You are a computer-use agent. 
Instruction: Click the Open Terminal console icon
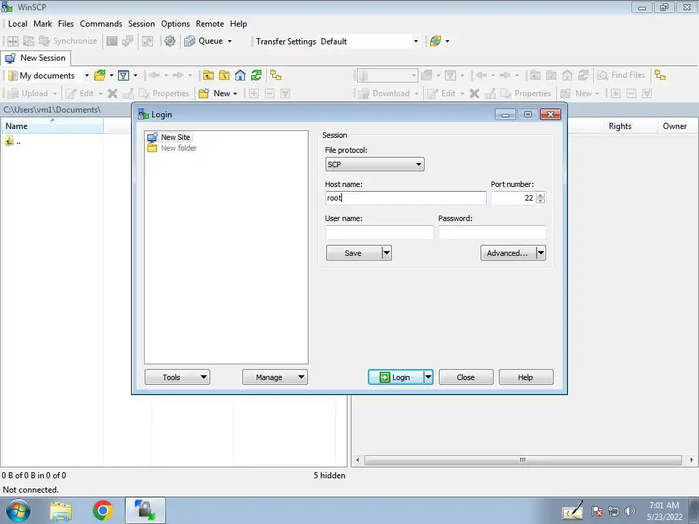point(112,41)
